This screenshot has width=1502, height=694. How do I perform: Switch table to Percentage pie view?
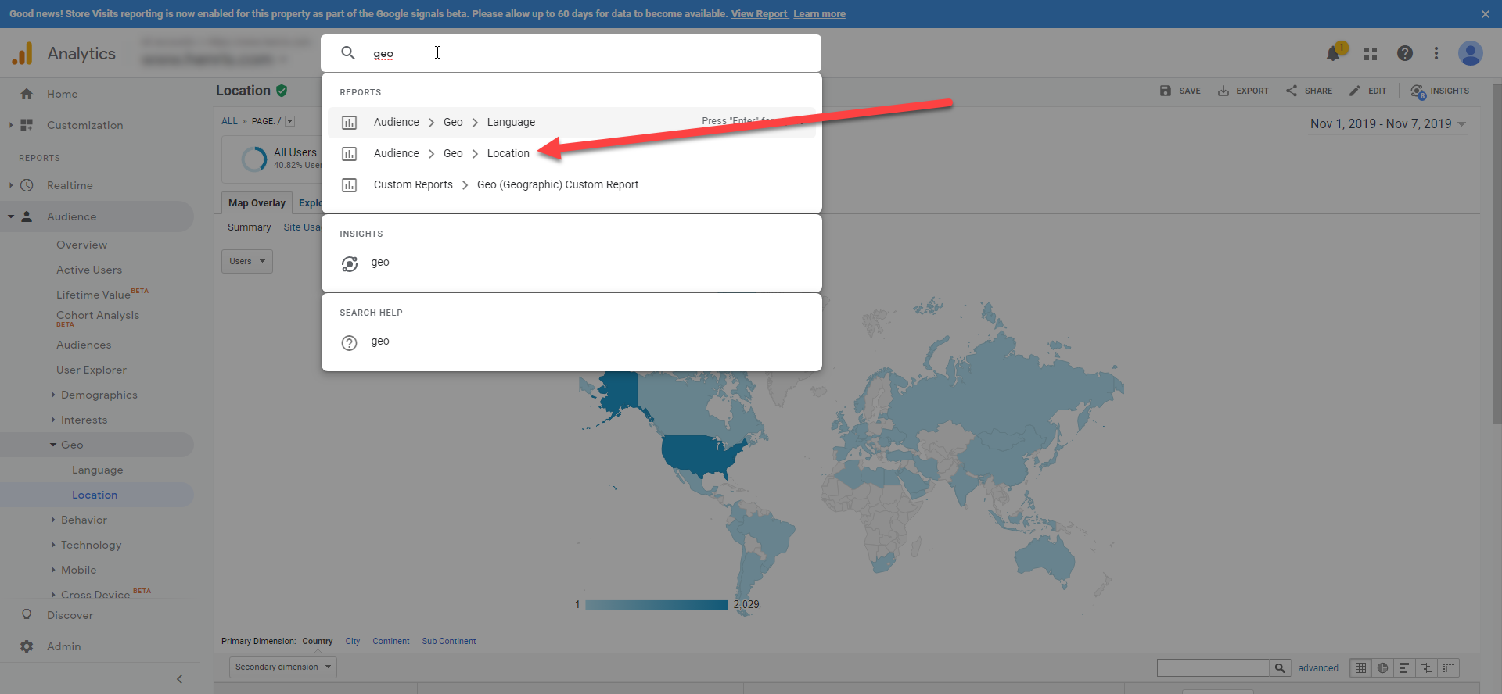coord(1383,667)
